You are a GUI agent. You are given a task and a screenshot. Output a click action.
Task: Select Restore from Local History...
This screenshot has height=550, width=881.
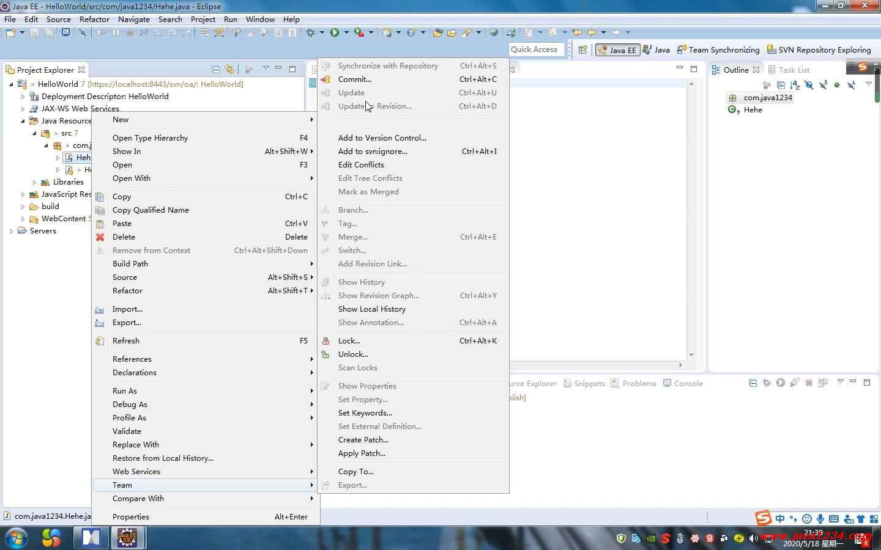205,458
